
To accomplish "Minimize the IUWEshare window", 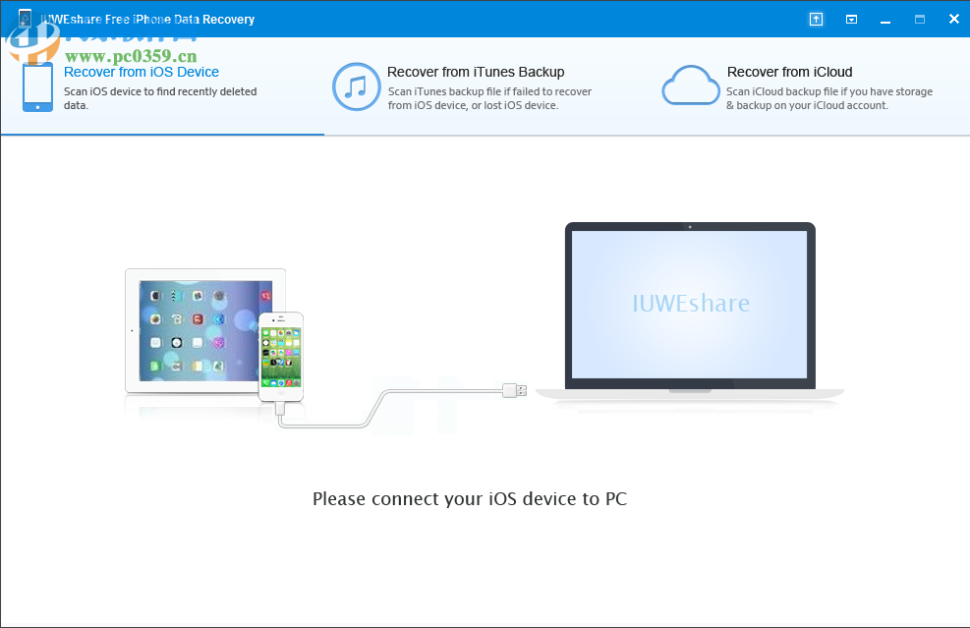I will point(885,19).
